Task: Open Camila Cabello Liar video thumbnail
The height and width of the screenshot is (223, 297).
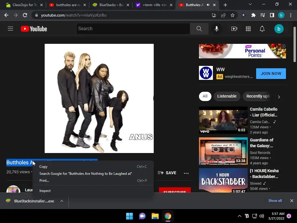Action: pos(223,120)
